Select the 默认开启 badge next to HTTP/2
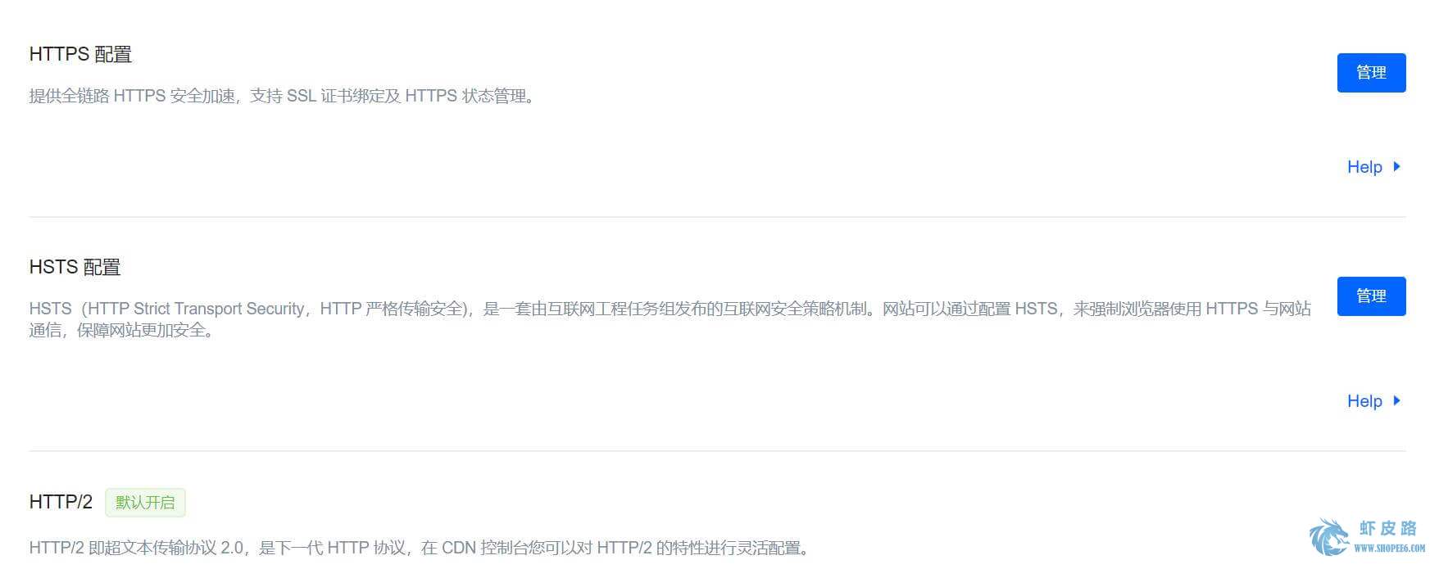This screenshot has height=569, width=1439. coord(145,503)
